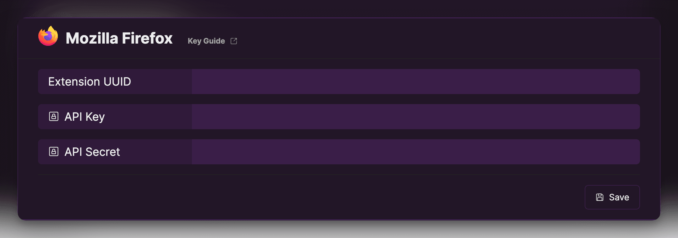Click the lock icon next to API Key
This screenshot has width=678, height=238.
(54, 117)
